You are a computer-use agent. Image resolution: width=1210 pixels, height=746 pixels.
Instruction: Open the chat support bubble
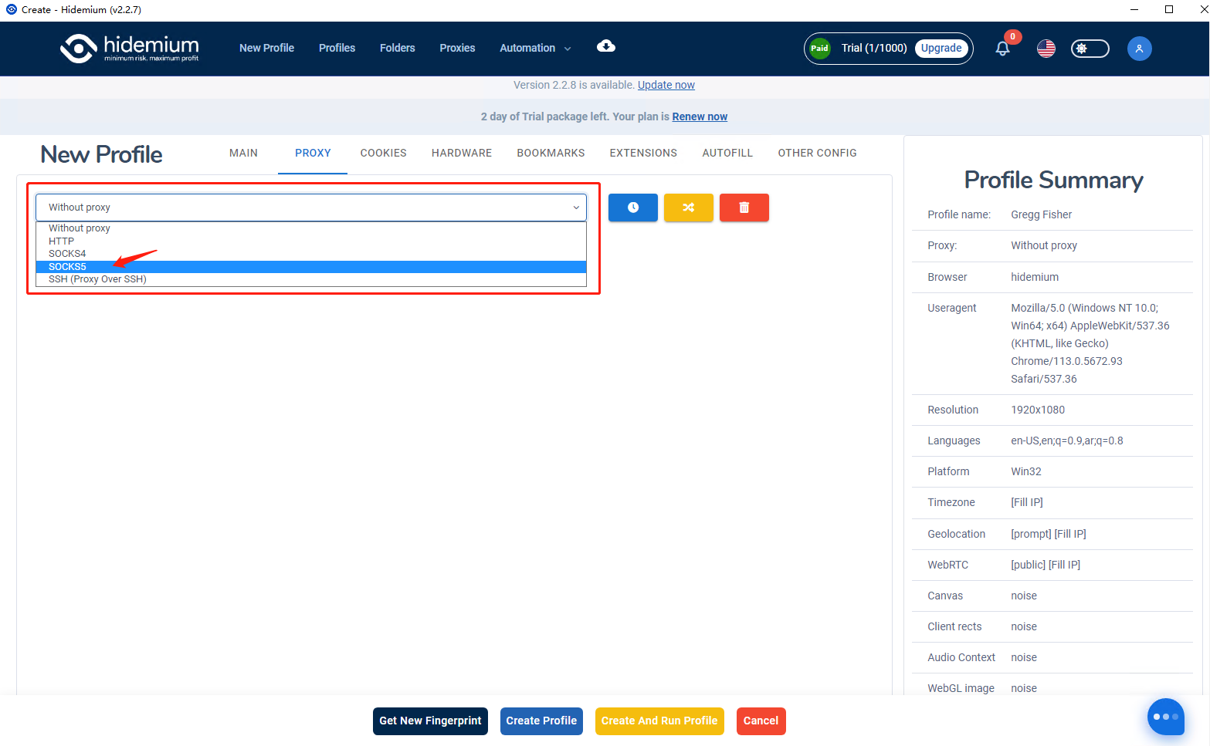[1165, 717]
